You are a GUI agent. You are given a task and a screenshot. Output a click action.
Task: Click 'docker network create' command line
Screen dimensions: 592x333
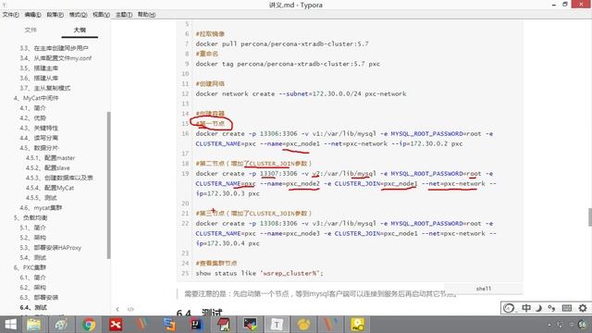[x=301, y=93]
